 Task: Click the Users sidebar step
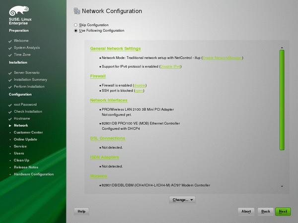[x=19, y=154]
